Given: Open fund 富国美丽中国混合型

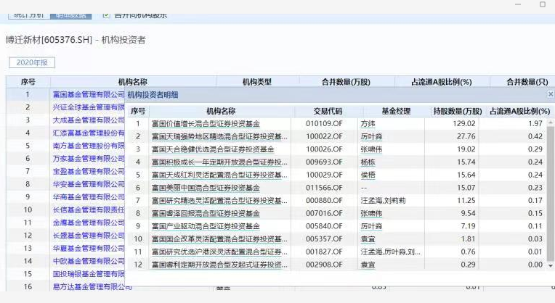Looking at the screenshot, I should coord(206,188).
